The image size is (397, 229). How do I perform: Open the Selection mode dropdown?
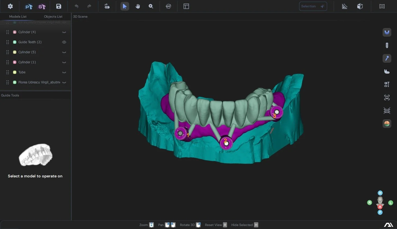[313, 6]
